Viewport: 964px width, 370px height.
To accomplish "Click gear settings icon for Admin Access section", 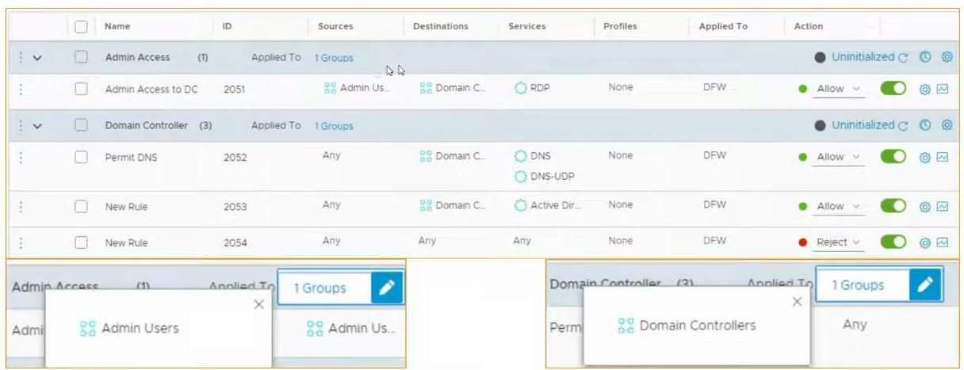I will [x=947, y=57].
